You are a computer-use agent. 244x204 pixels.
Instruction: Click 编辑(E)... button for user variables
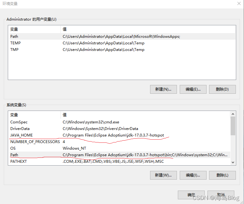pyautogui.click(x=193, y=89)
